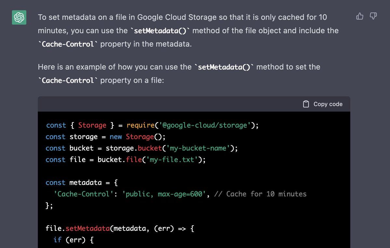Click the red setMetadata call in code

(x=88, y=229)
